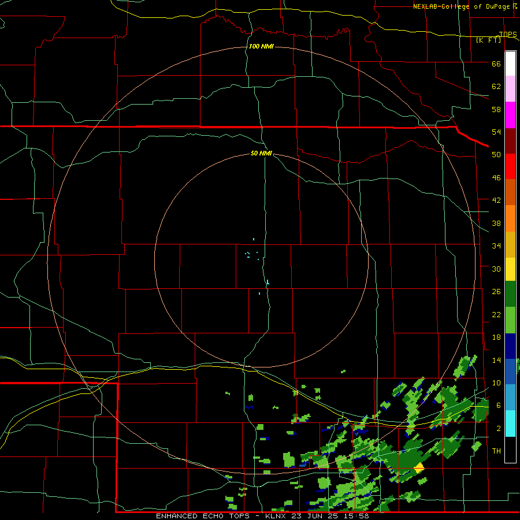Click the '66' legend value
Viewport: 520px width, 520px height.
496,64
